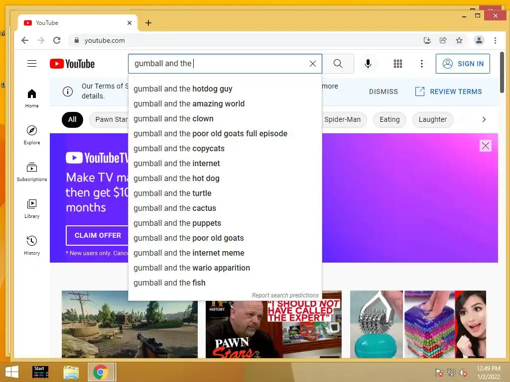Open the Chrome profile avatar
Viewport: 510px width, 382px height.
[479, 40]
